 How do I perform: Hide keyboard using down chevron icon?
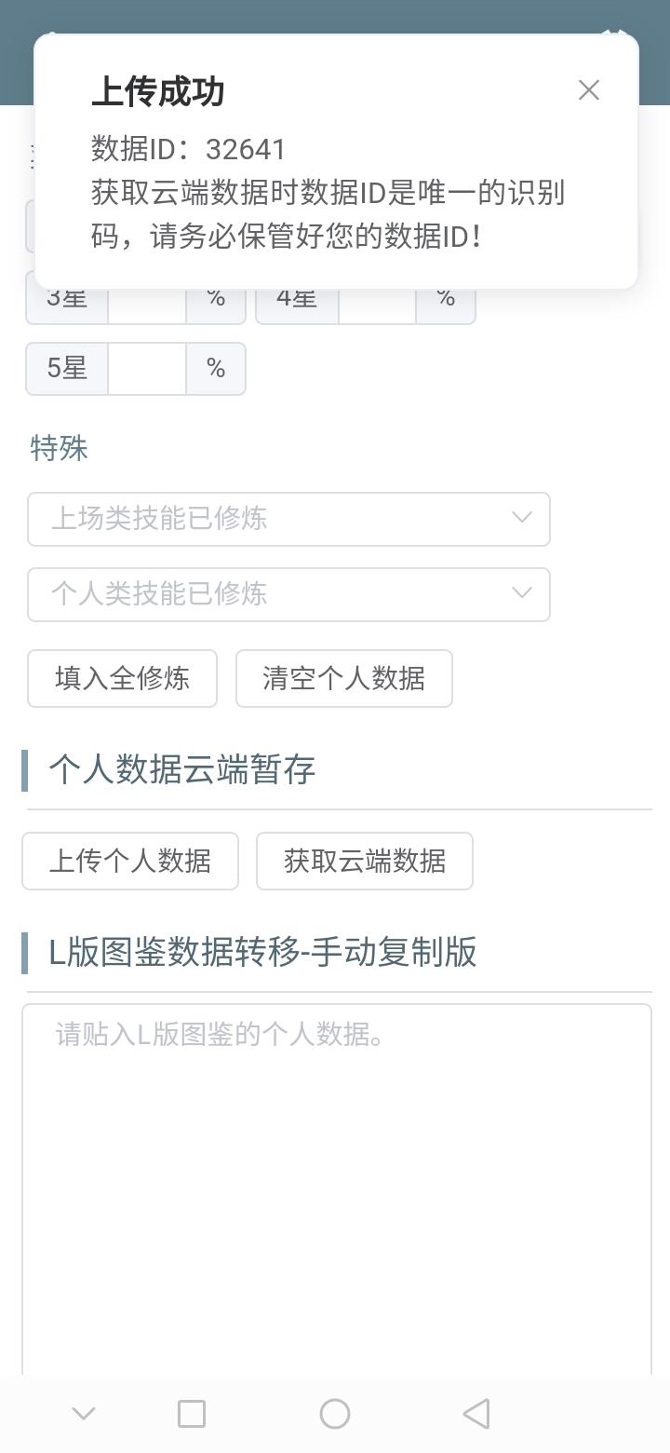[84, 1414]
